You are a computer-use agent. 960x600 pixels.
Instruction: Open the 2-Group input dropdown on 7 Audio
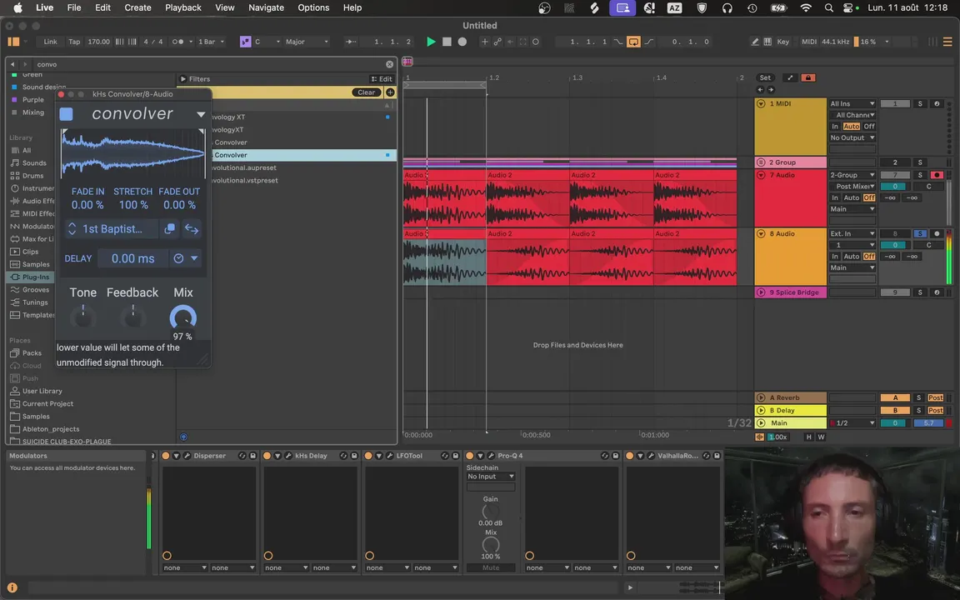click(x=852, y=175)
